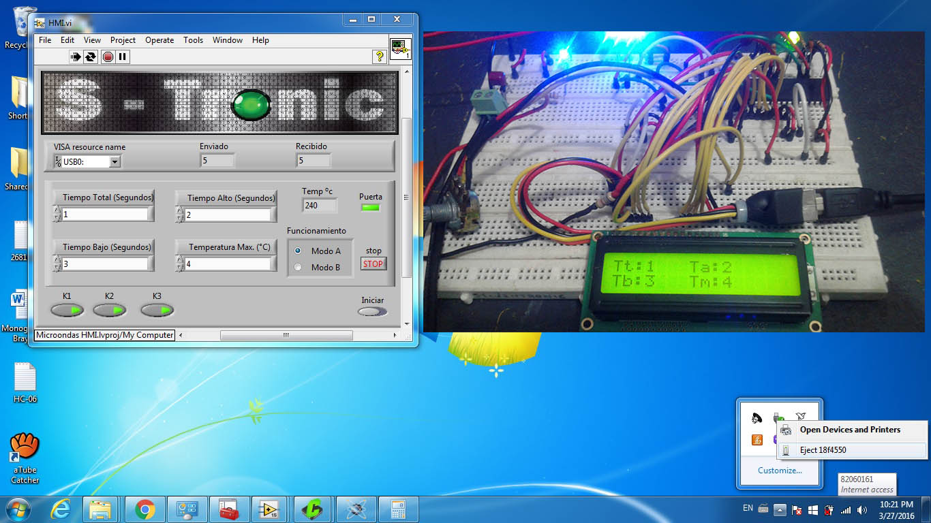This screenshot has height=523, width=931.
Task: Click the tray show hidden icons arrow
Action: [780, 509]
